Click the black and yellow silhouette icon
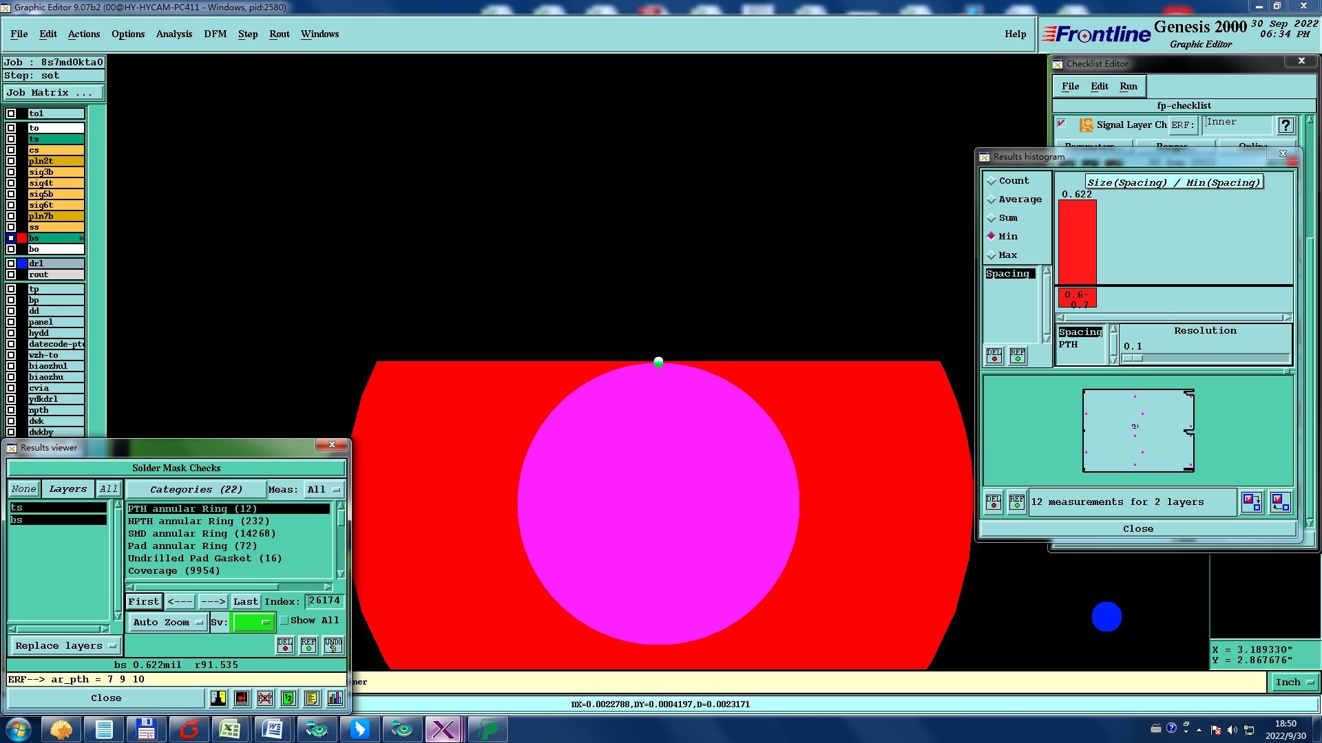 218,698
